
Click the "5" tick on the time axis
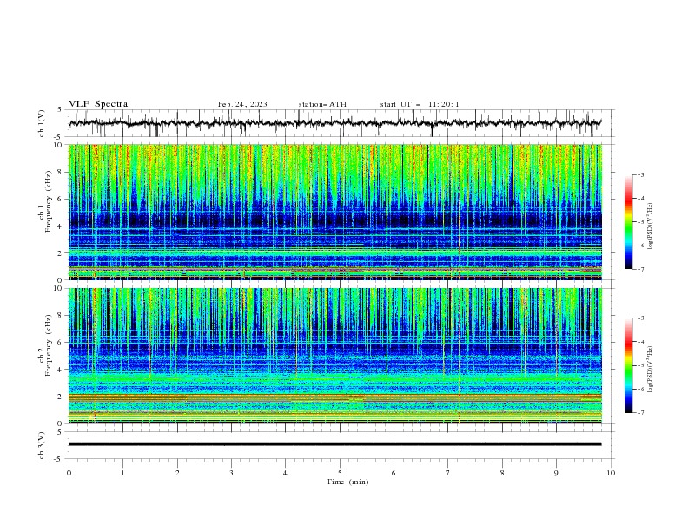(x=340, y=473)
